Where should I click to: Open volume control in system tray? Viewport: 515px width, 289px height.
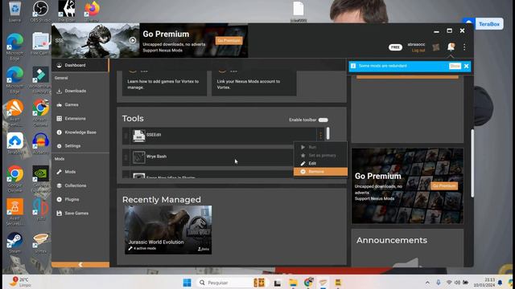click(457, 283)
